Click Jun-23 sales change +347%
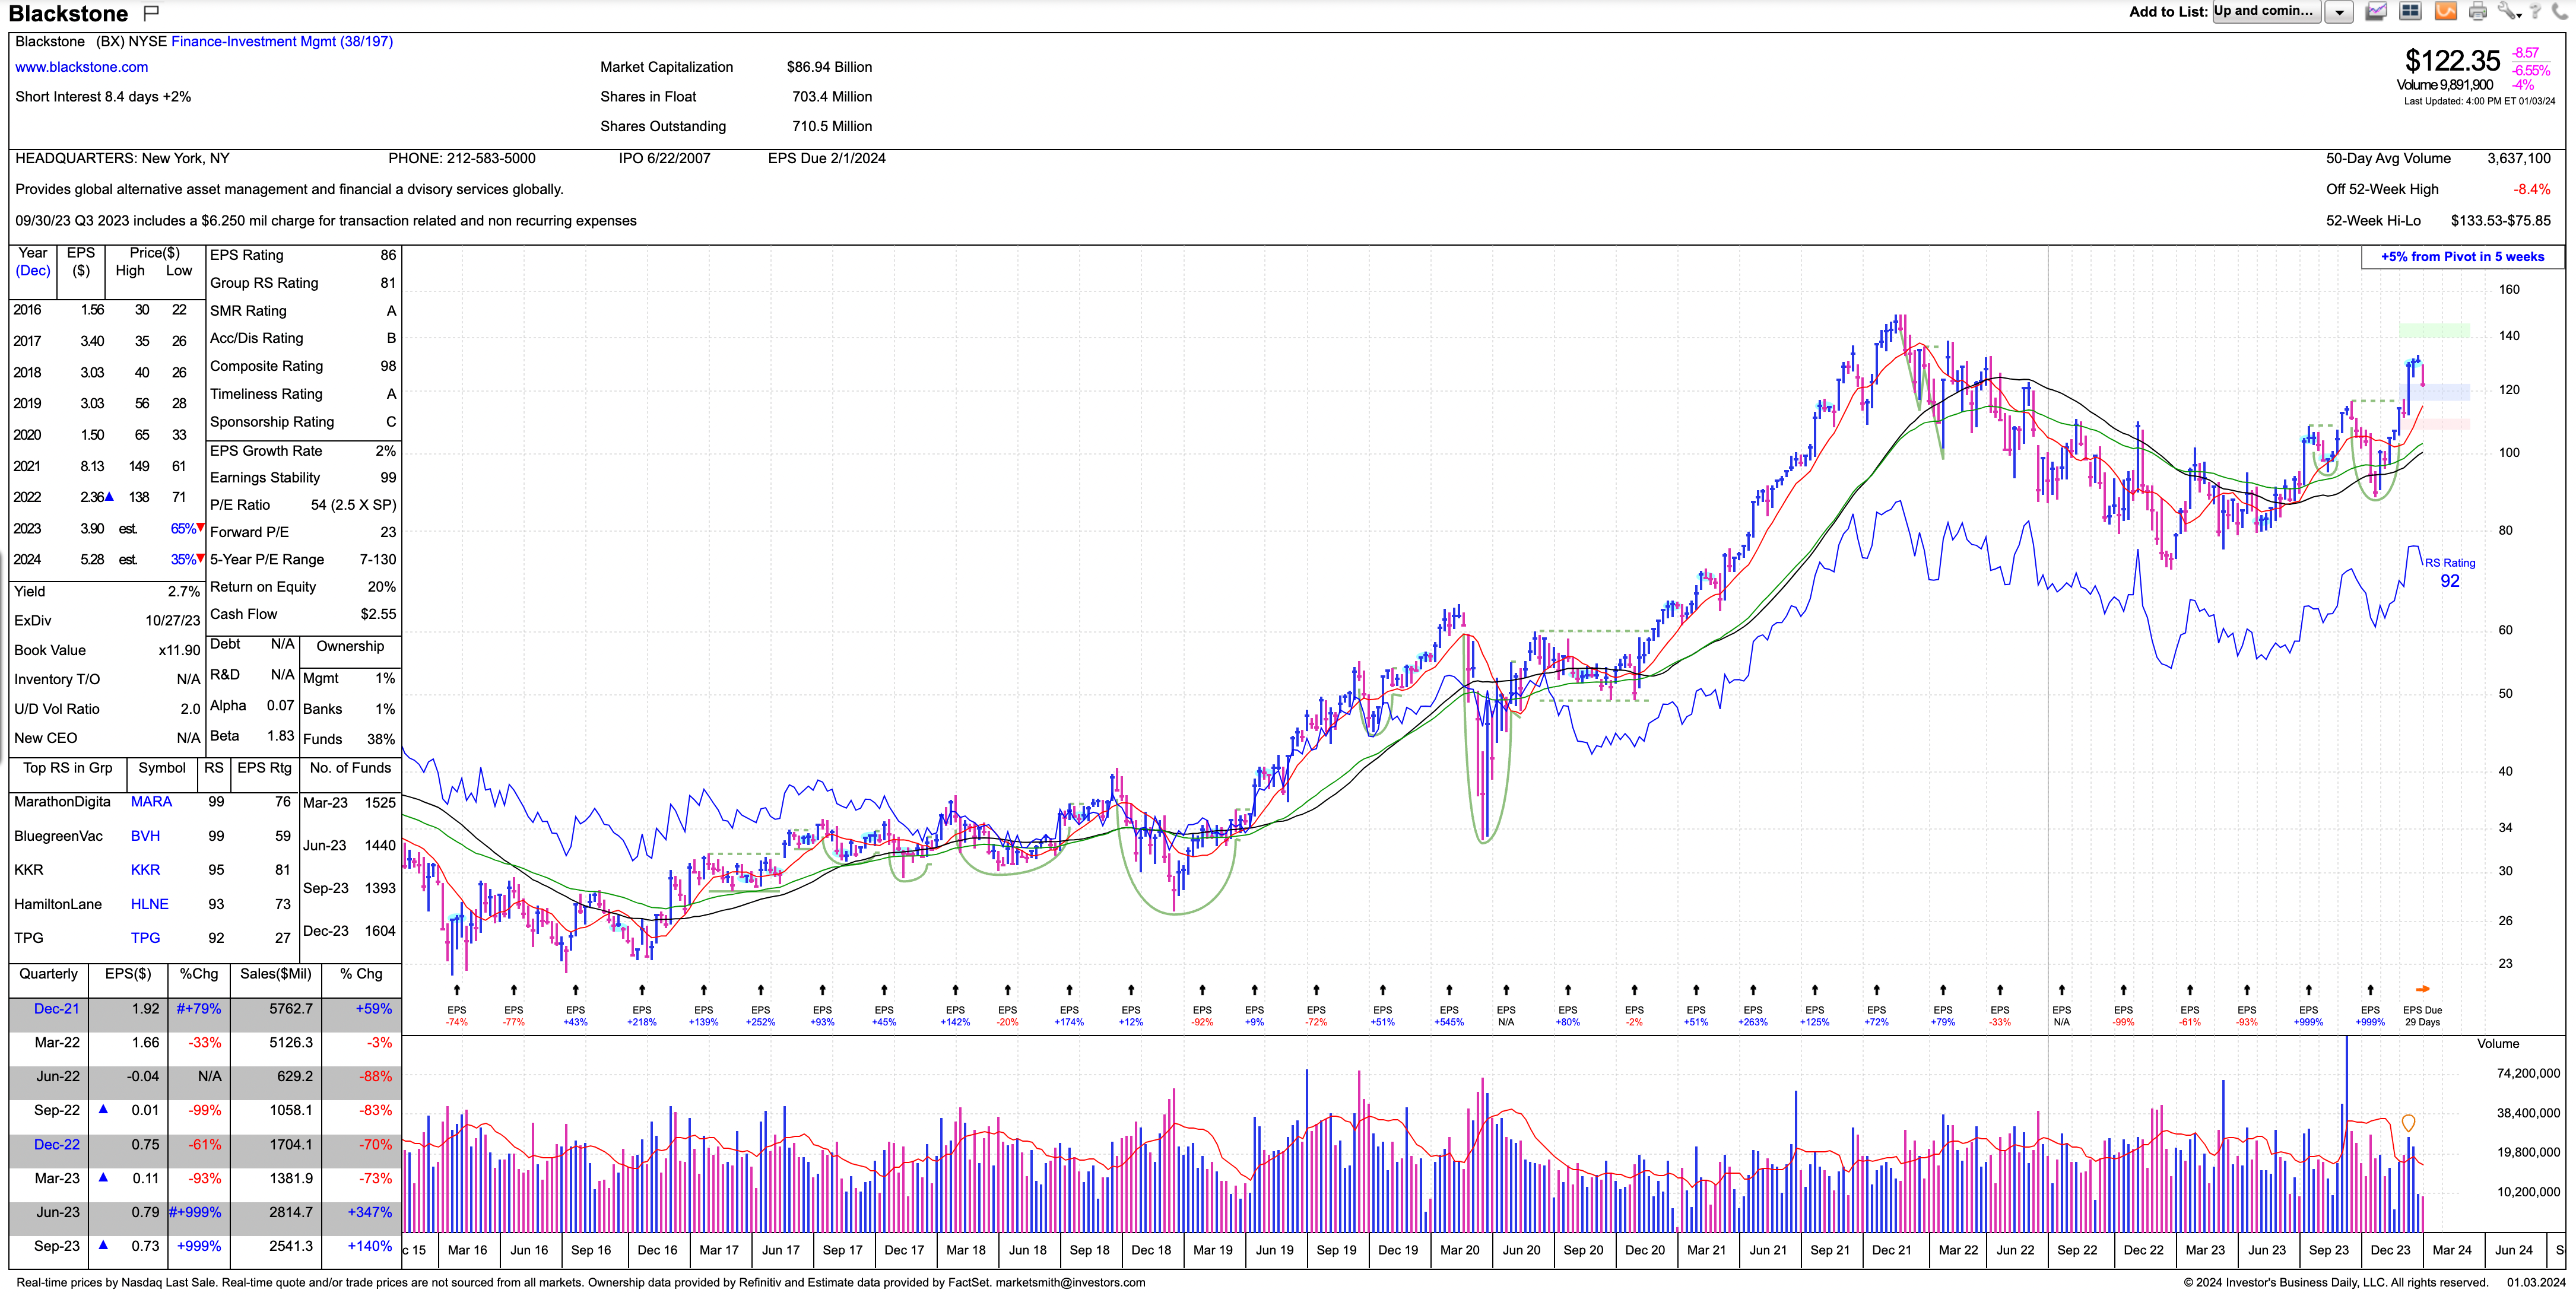 click(370, 1212)
